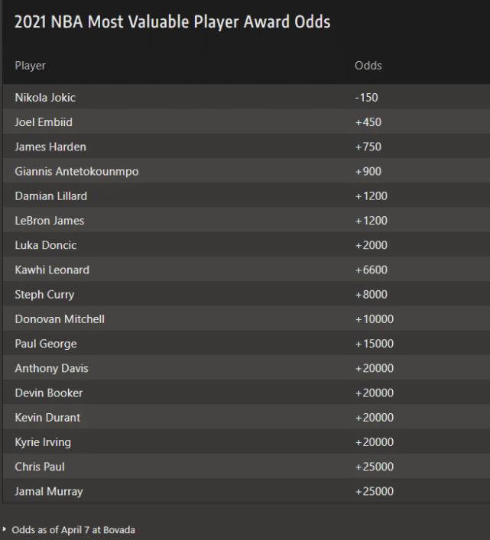
Task: Click the Player column header
Action: 31,66
